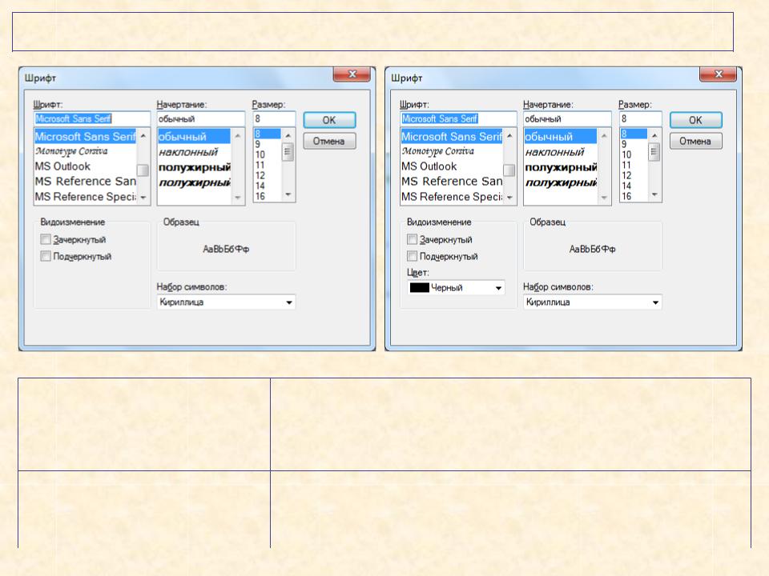Open Набор символов dropdown in left dialog
This screenshot has width=769, height=576.
click(x=226, y=302)
